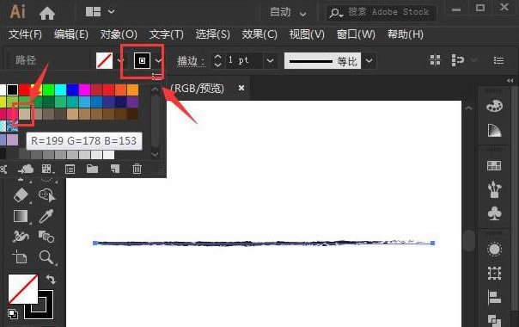This screenshot has height=327, width=519.
Task: Open the Color palette panel icon
Action: (494, 106)
